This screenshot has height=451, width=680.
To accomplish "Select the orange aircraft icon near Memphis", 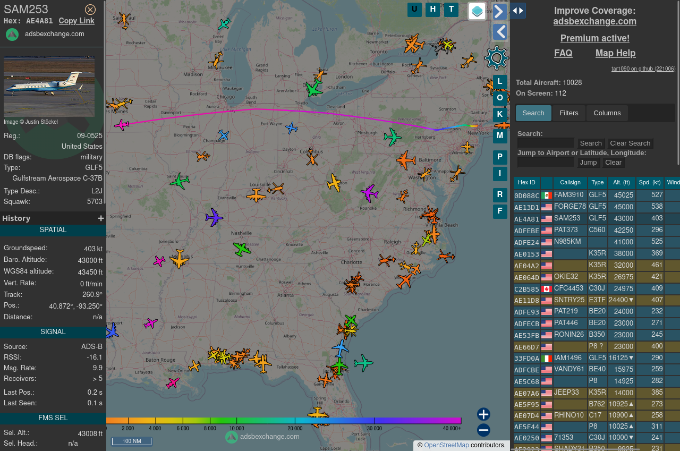I will [179, 259].
